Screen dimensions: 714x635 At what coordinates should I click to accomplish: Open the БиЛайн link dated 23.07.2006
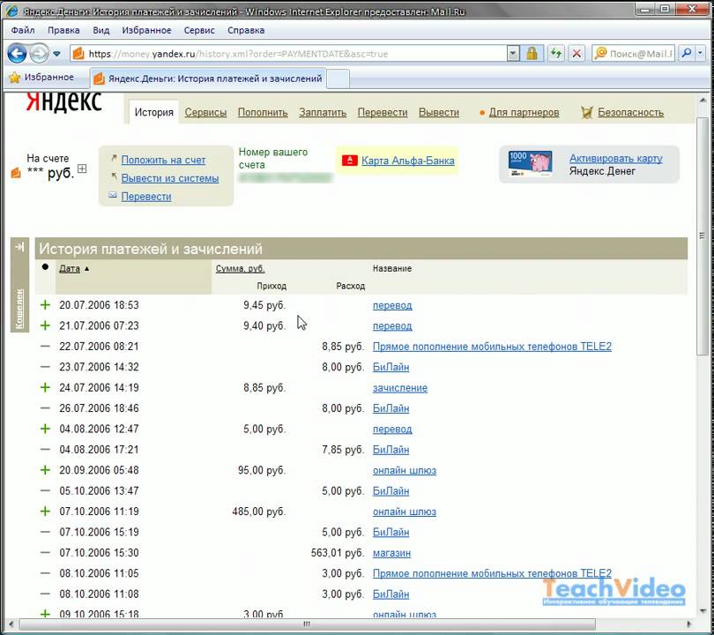(391, 367)
